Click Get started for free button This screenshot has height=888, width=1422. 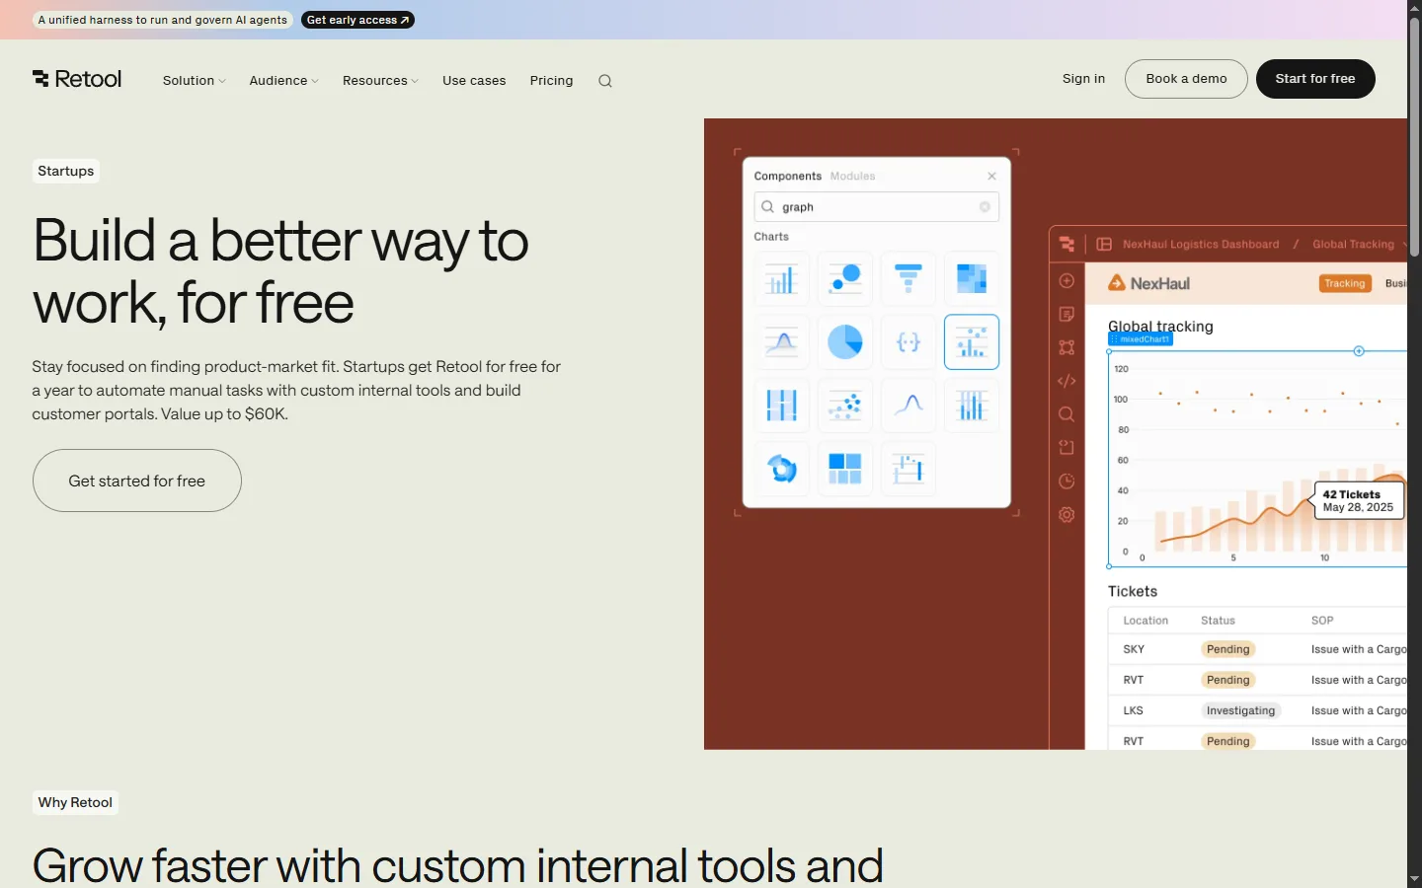coord(137,481)
